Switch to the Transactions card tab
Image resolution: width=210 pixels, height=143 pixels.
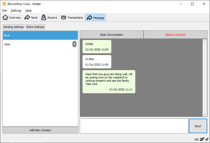click(72, 18)
